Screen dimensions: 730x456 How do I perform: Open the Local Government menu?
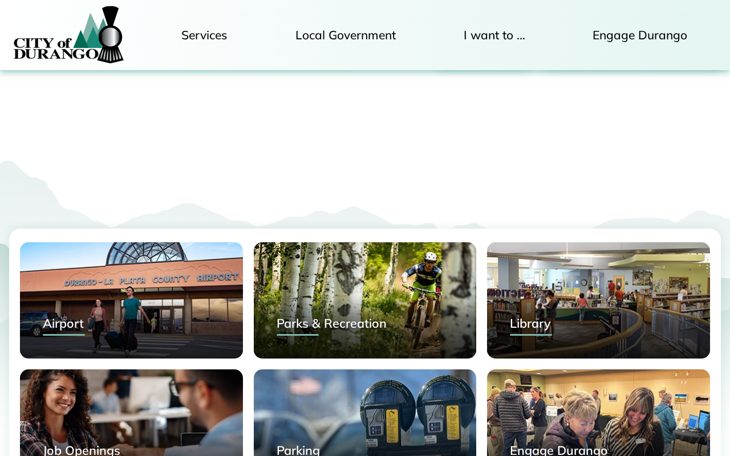pyautogui.click(x=346, y=35)
